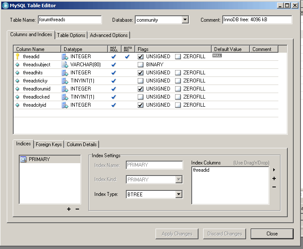Toggle AUTO INC checkmark for threadid
303x249 pixels.
tap(127, 57)
